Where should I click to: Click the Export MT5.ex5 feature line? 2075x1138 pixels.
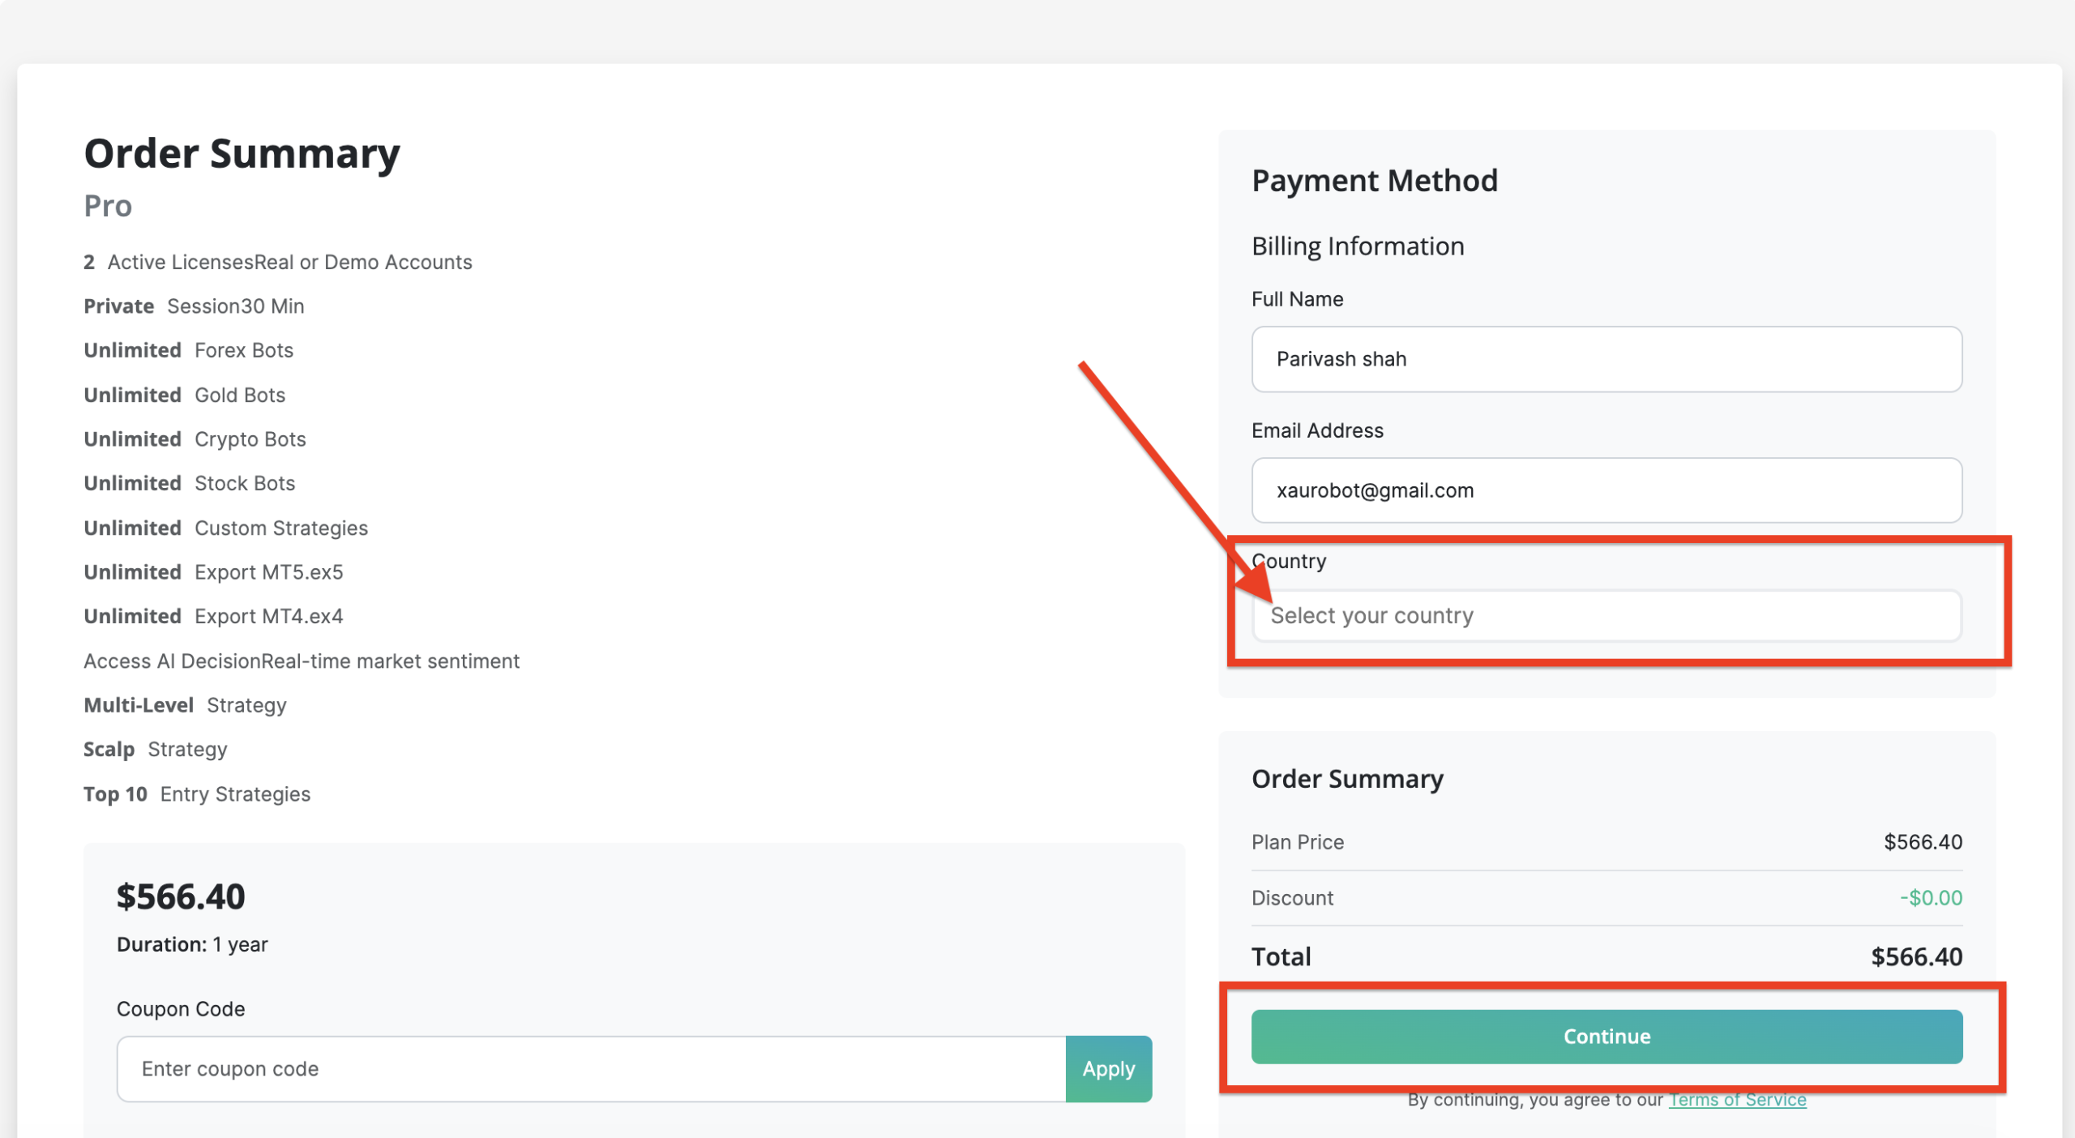pyautogui.click(x=213, y=572)
